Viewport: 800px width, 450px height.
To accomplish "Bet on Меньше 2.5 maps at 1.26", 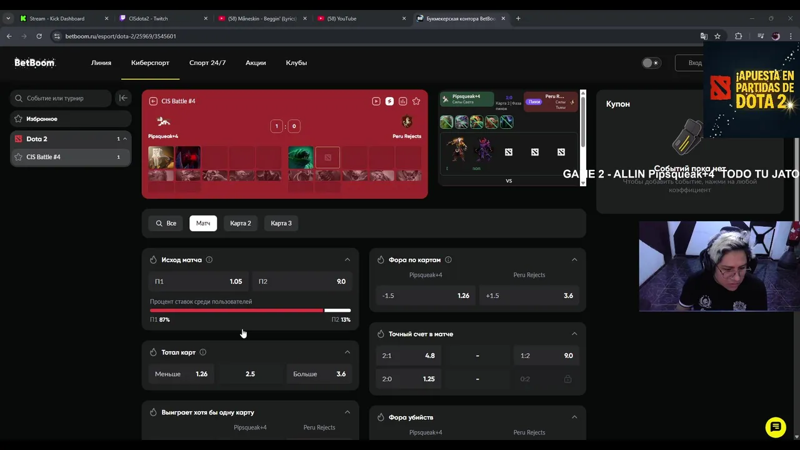I will coord(181,374).
